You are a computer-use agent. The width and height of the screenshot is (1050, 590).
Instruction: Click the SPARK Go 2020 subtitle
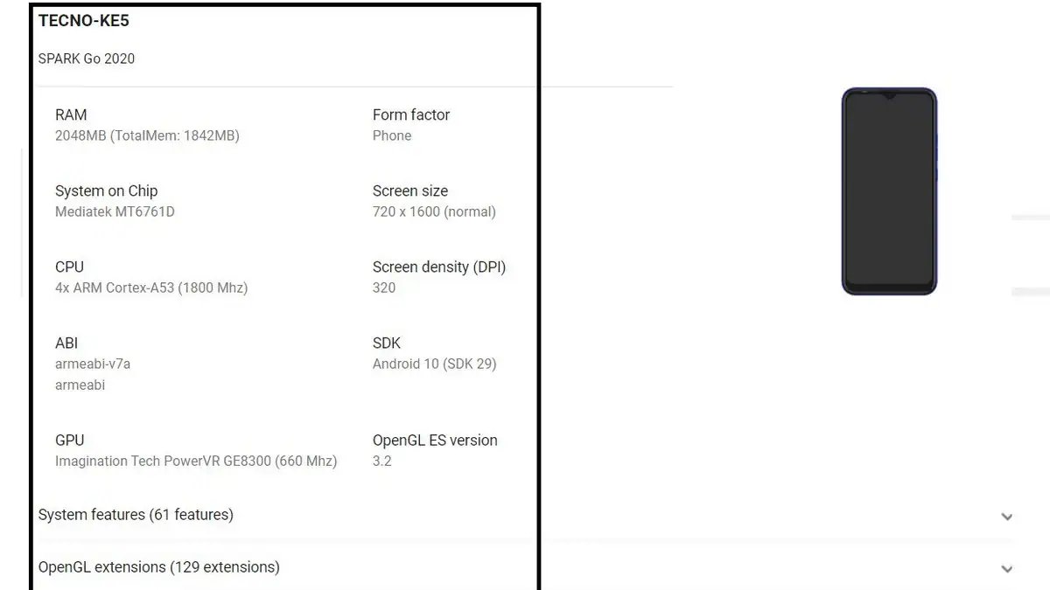pyautogui.click(x=87, y=59)
